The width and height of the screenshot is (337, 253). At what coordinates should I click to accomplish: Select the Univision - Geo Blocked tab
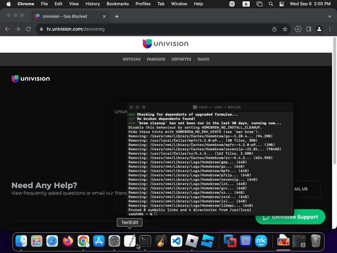[x=71, y=16]
